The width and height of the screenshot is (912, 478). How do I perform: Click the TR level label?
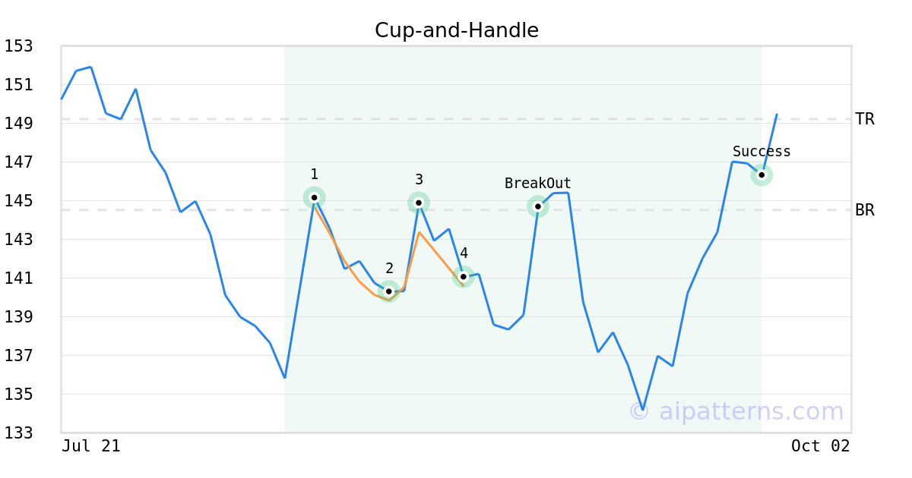[865, 119]
